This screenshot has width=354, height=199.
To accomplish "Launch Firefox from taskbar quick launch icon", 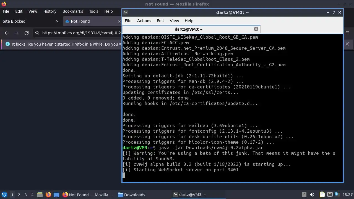I will click(x=48, y=195).
